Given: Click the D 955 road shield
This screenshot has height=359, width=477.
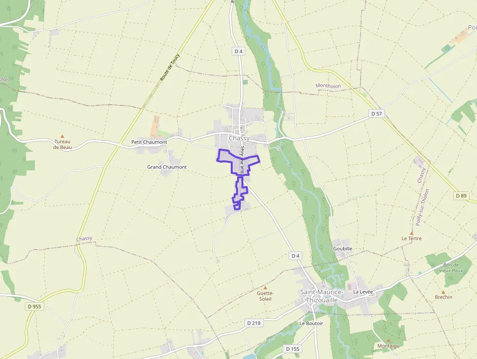Looking at the screenshot, I should 35,306.
